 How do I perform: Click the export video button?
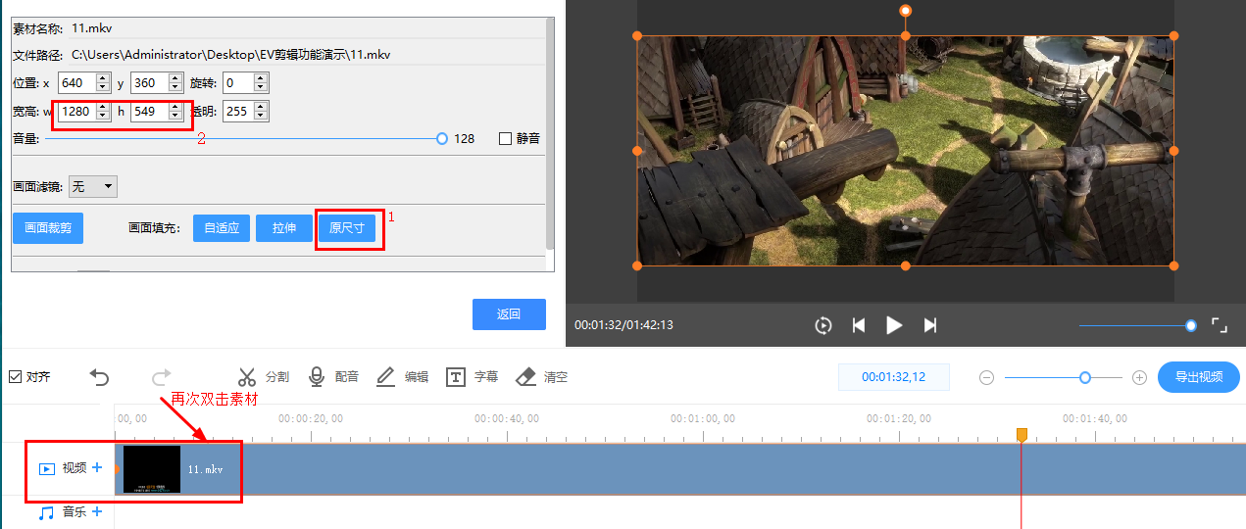1198,377
